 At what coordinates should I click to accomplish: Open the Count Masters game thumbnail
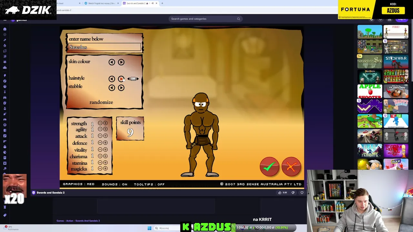click(x=396, y=121)
